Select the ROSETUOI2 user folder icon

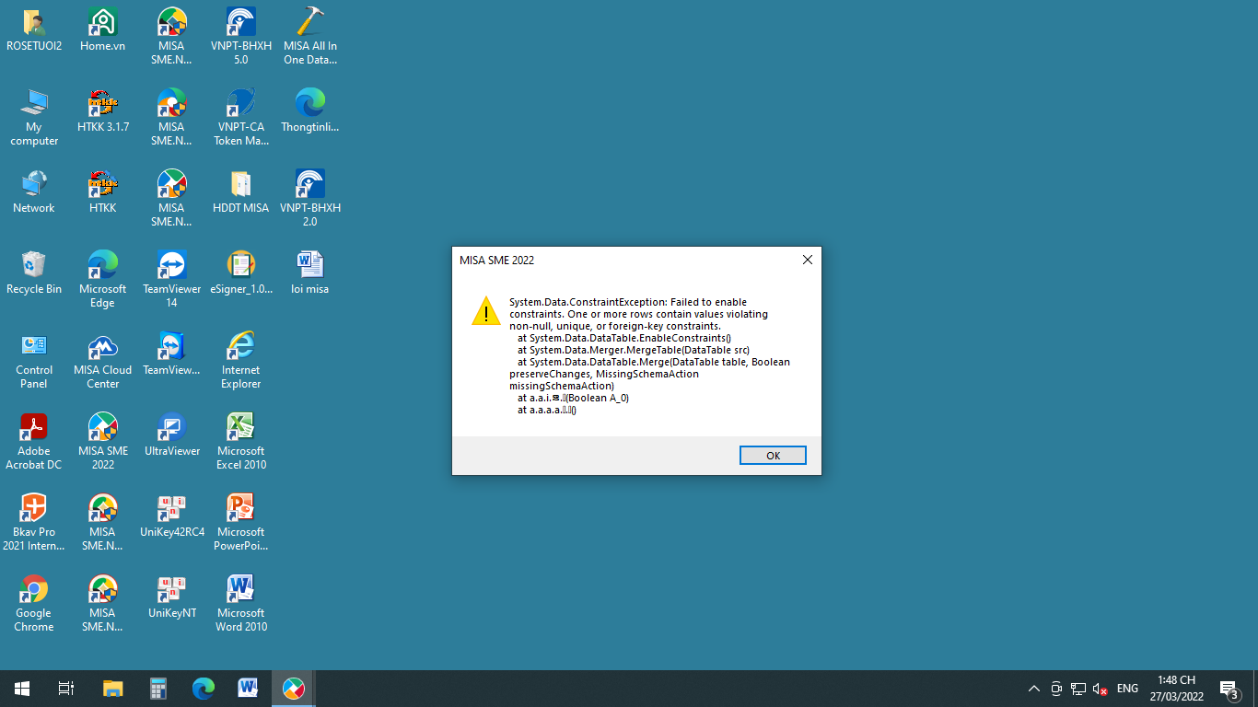click(34, 30)
